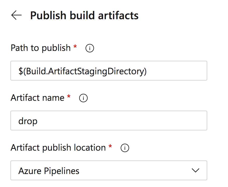Click the Publish build artifacts title

tap(84, 15)
